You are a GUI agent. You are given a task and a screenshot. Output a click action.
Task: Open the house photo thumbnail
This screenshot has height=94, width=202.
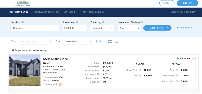tap(25, 70)
